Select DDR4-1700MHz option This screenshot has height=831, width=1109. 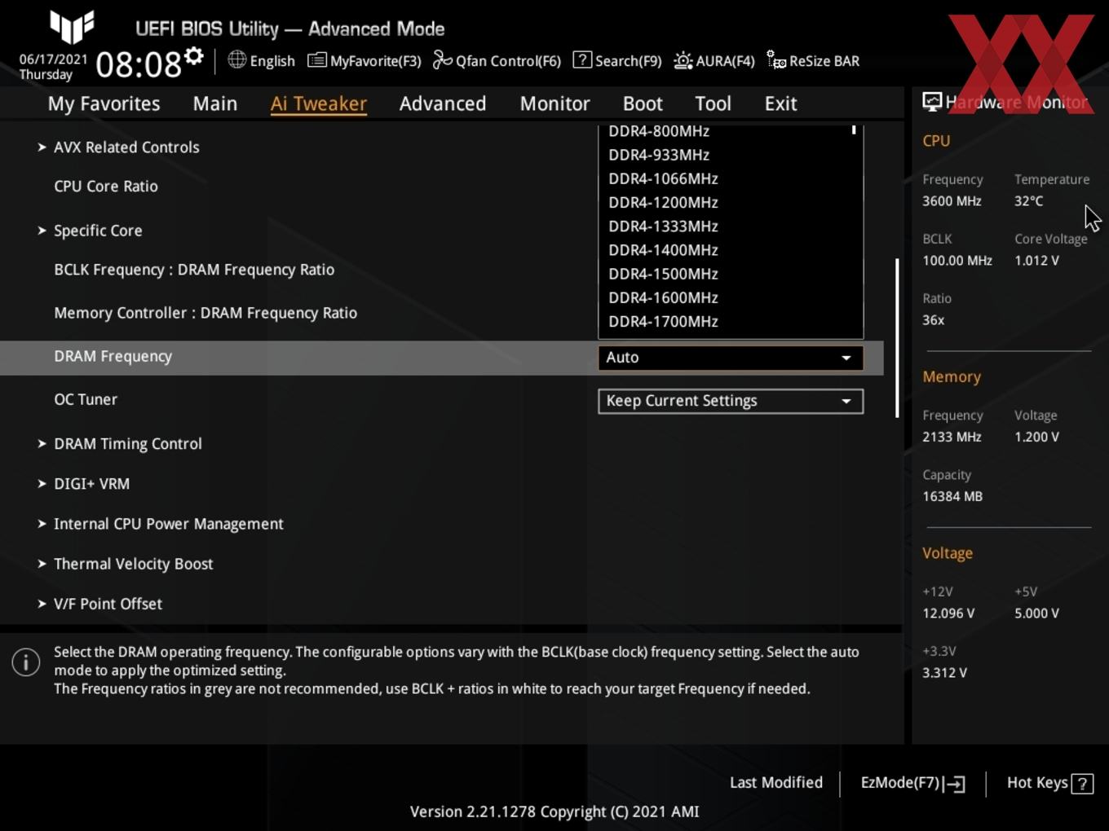pyautogui.click(x=663, y=321)
